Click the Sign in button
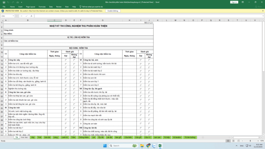Viewport: 265px width, 149px height. click(234, 2)
